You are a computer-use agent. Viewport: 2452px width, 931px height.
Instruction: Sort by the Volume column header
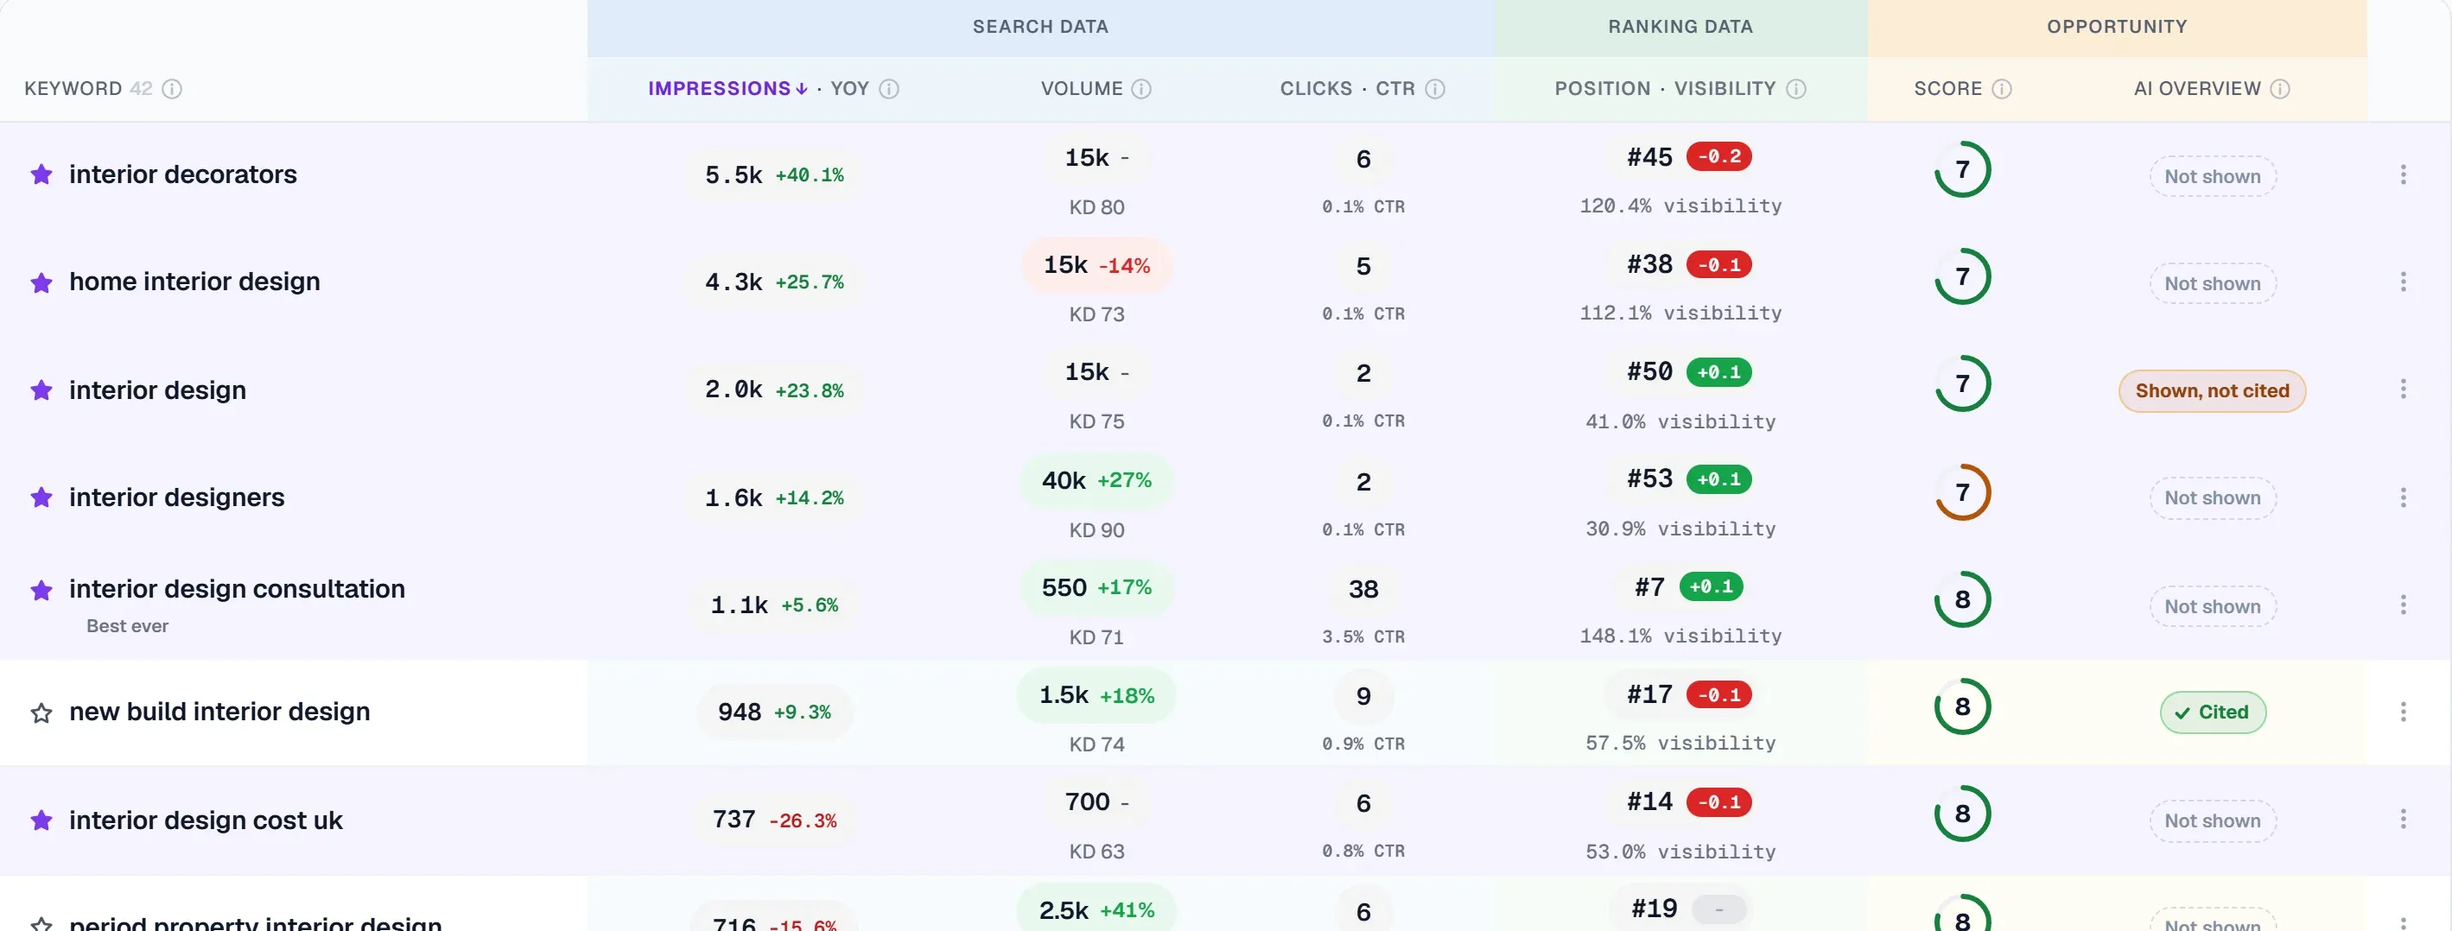click(1082, 89)
